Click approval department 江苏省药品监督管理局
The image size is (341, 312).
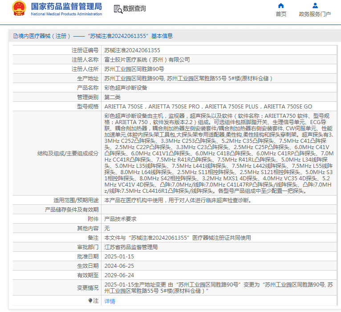click(x=131, y=247)
